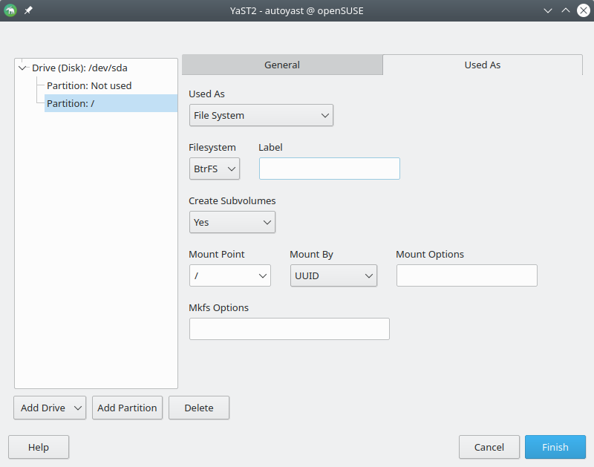Viewport: 594px width, 467px height.
Task: Open the Used As File System dropdown
Action: tap(261, 115)
